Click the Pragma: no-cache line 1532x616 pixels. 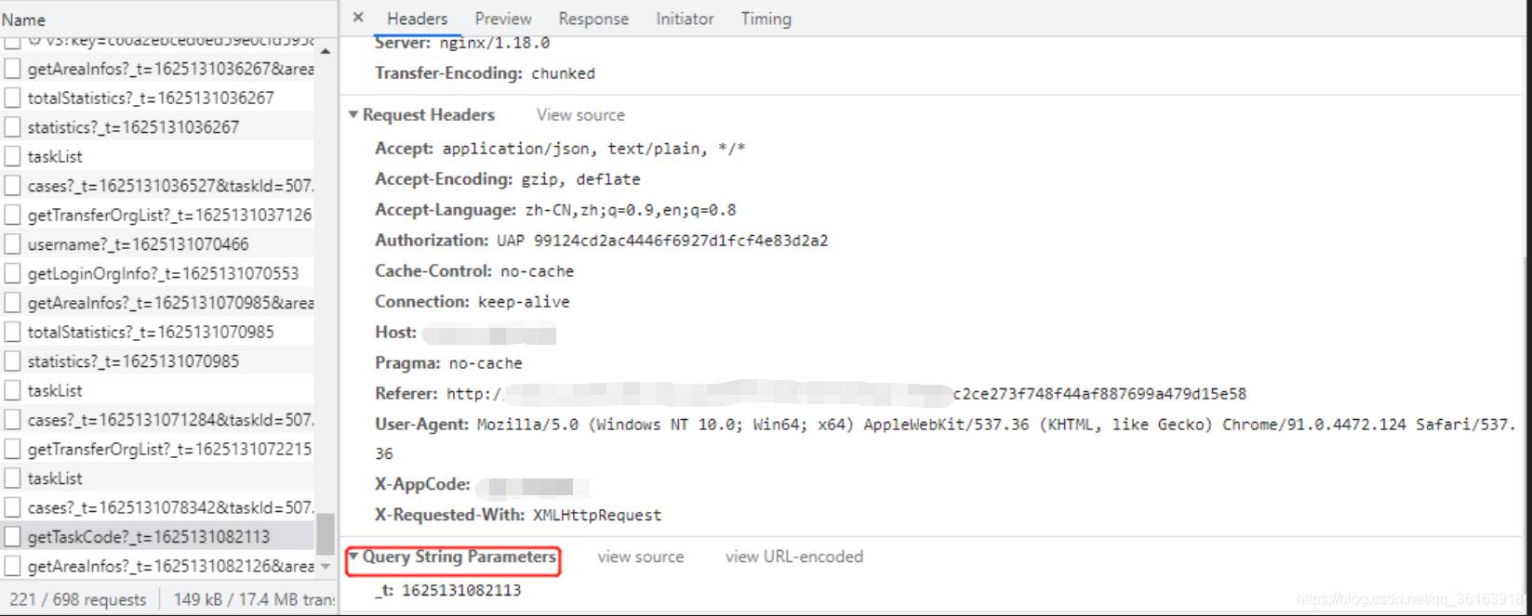tap(448, 363)
